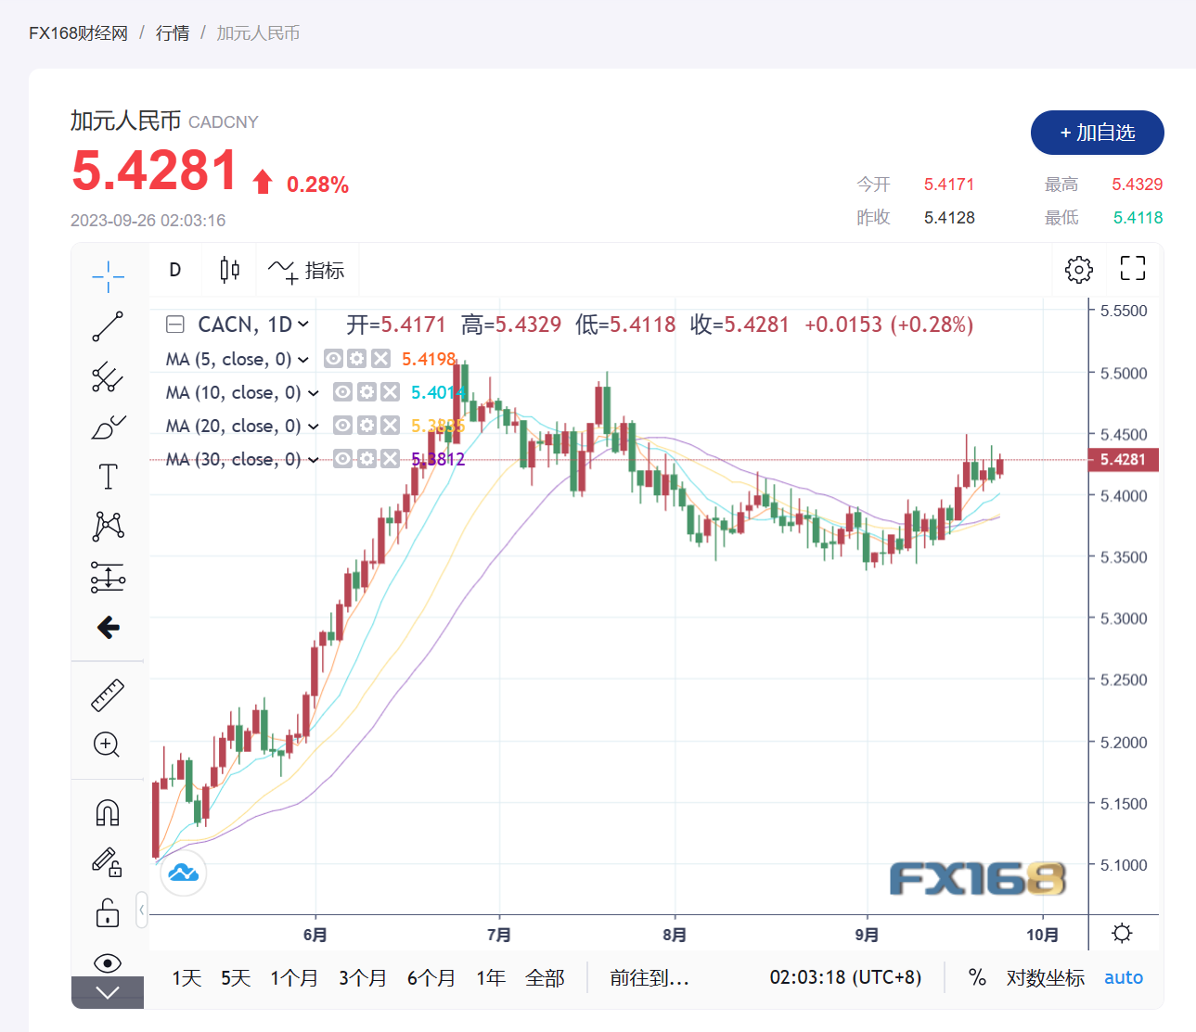The height and width of the screenshot is (1032, 1196).
Task: Select the ruler measure tool
Action: [108, 695]
